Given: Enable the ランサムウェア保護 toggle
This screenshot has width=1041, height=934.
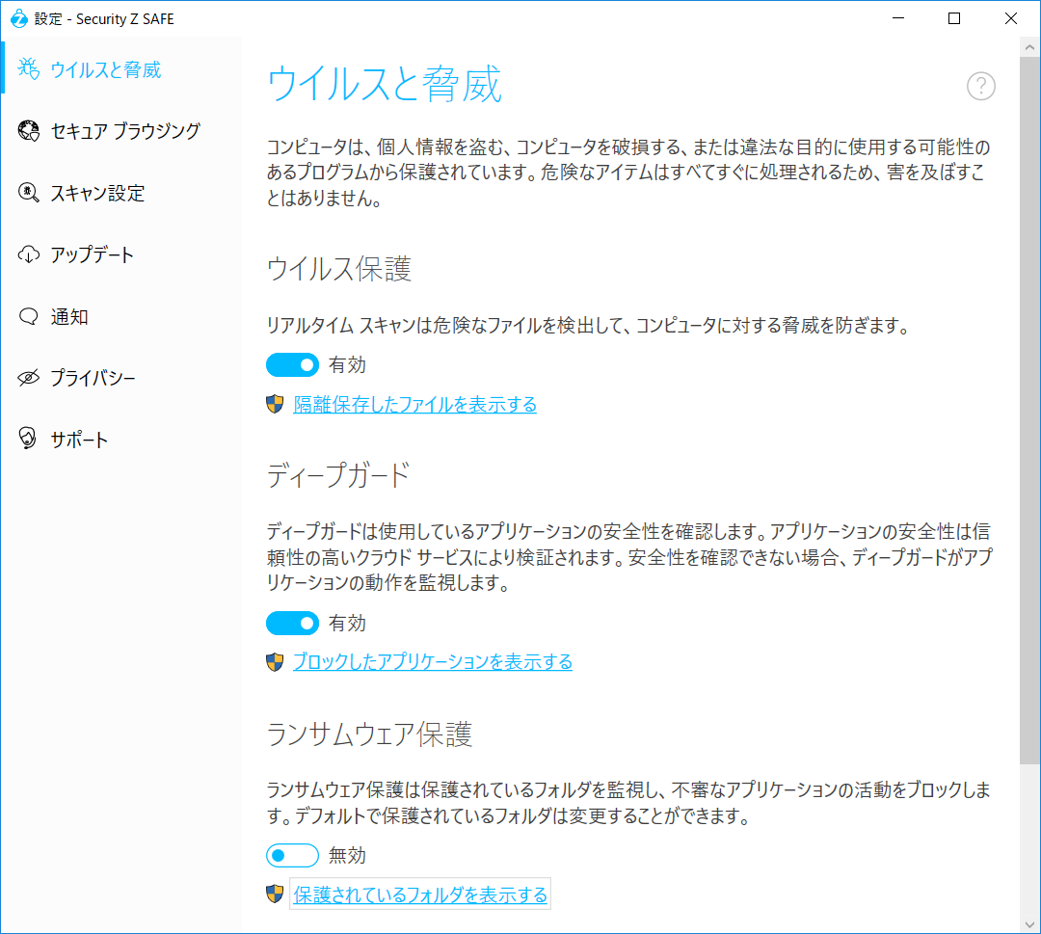Looking at the screenshot, I should pos(292,855).
